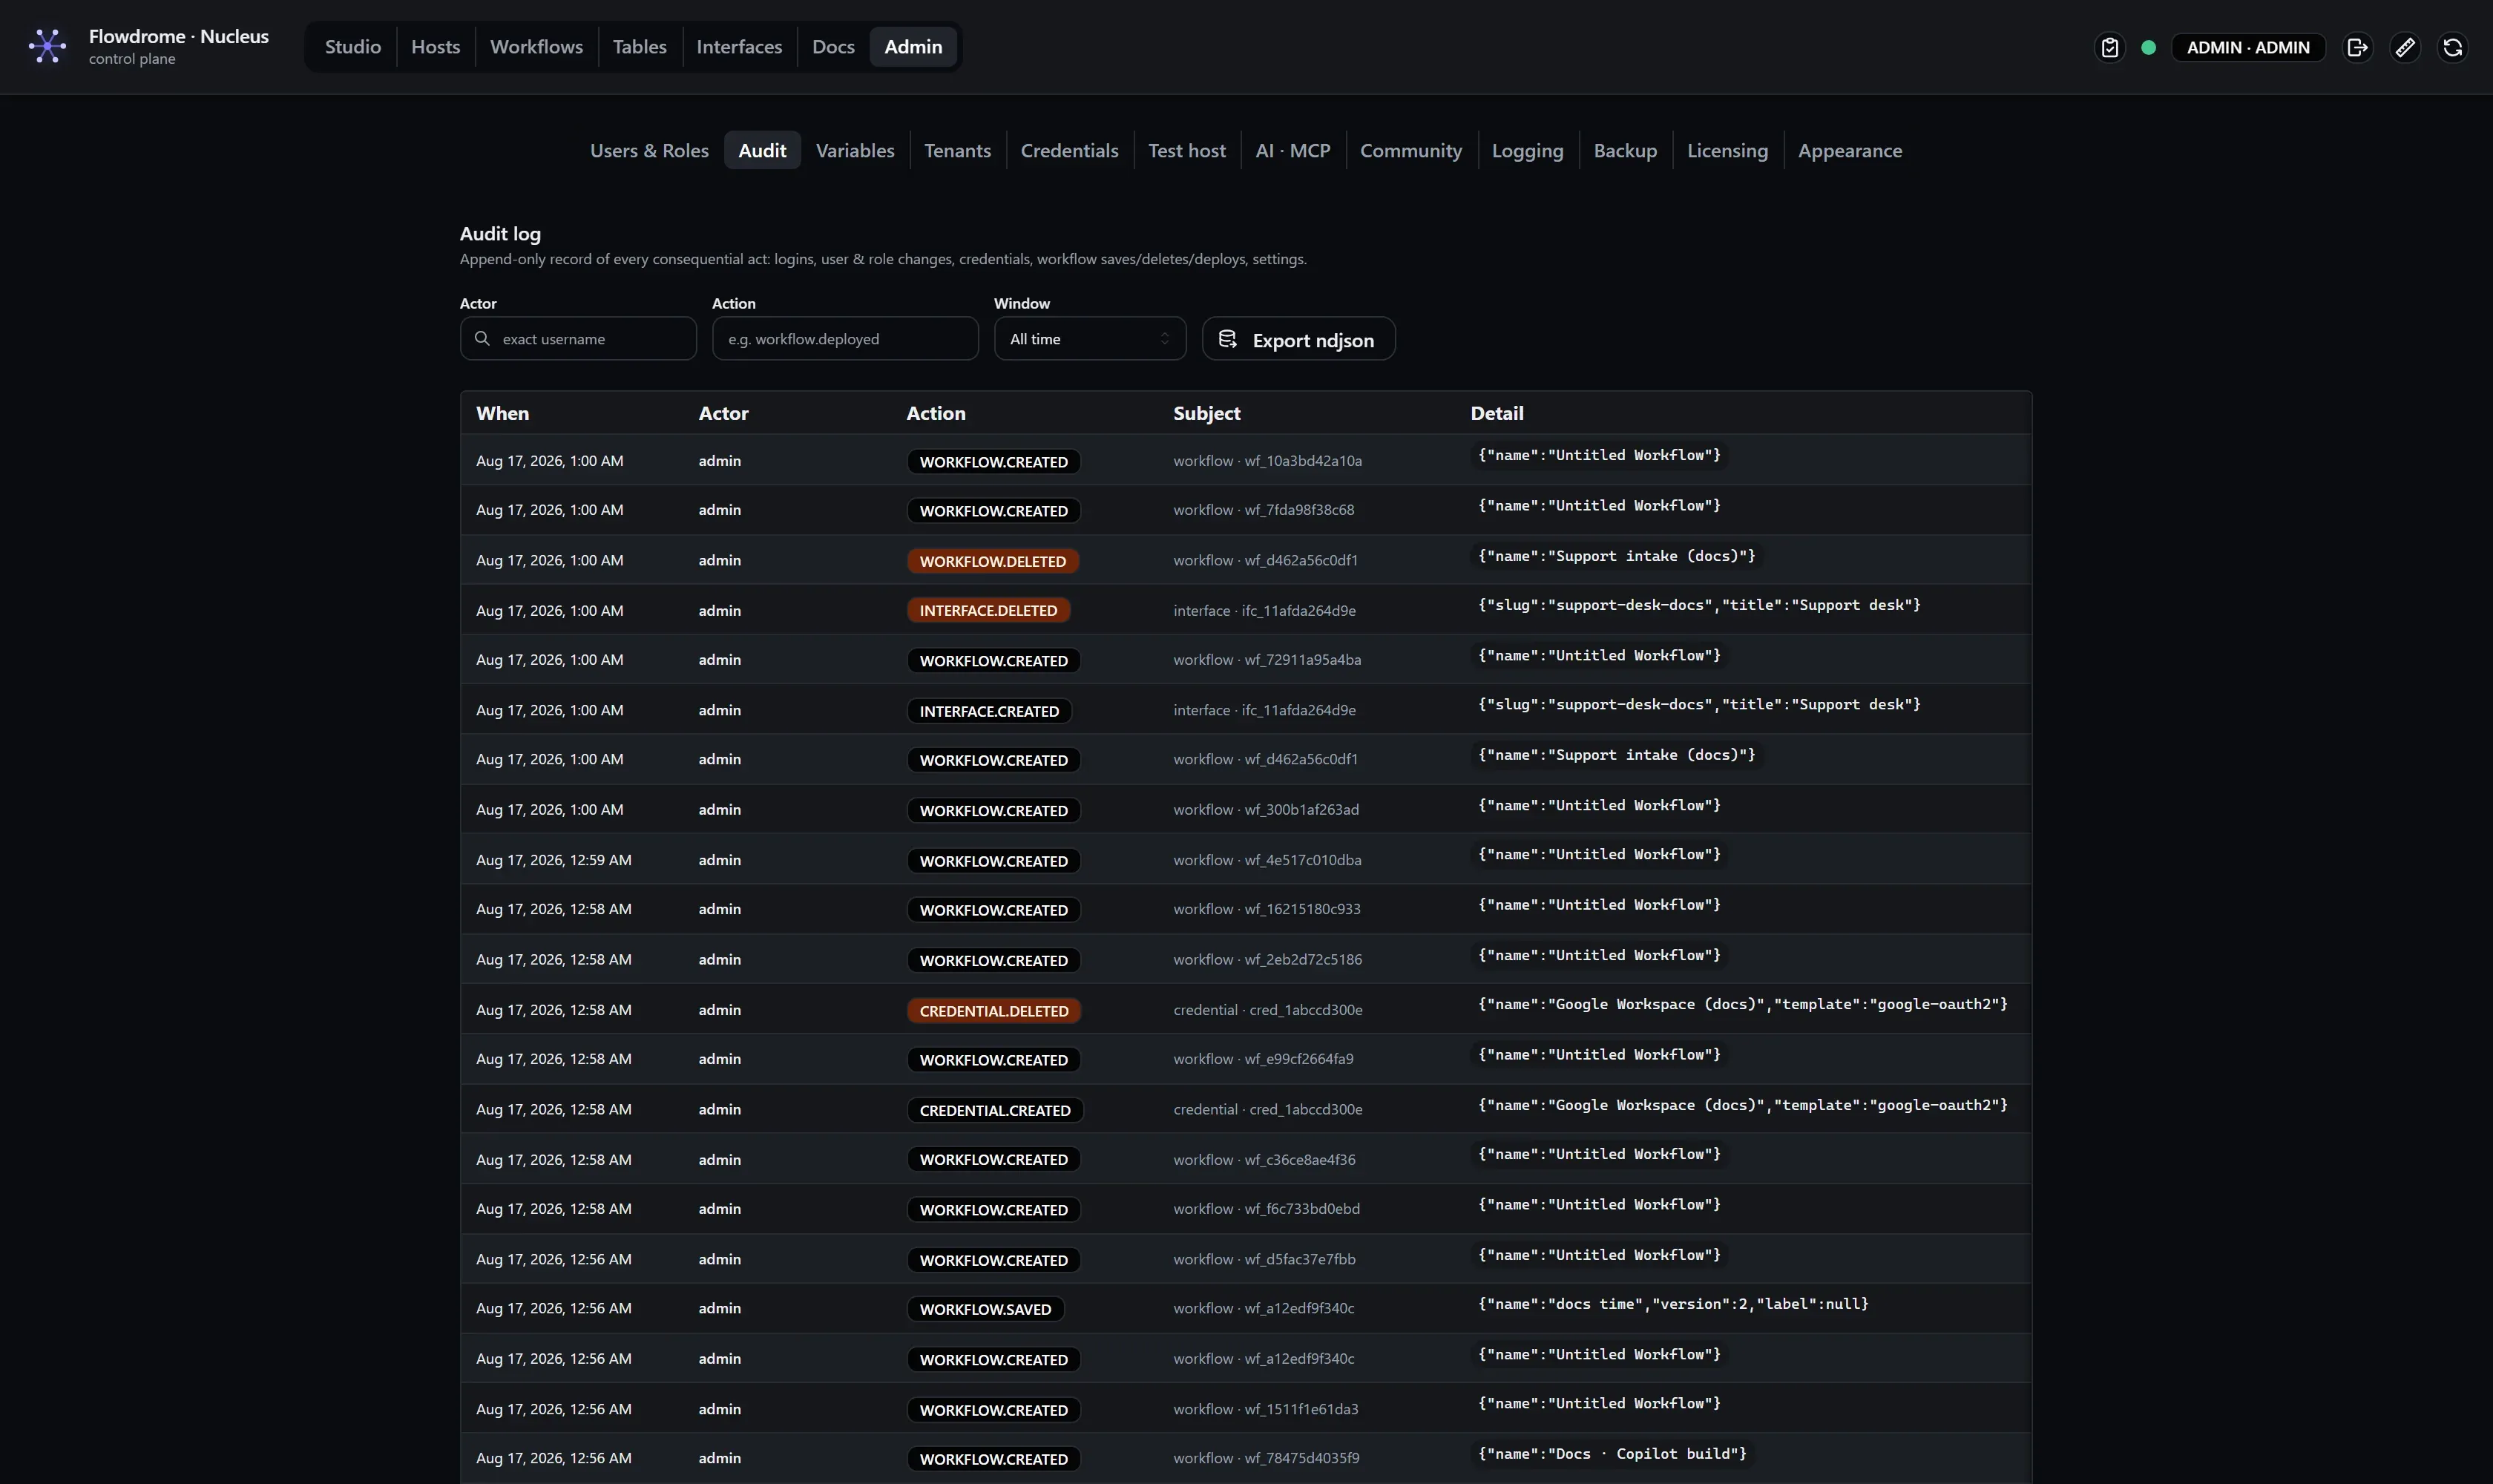Open the Variables sub-tab
The height and width of the screenshot is (1484, 2493).
point(855,150)
